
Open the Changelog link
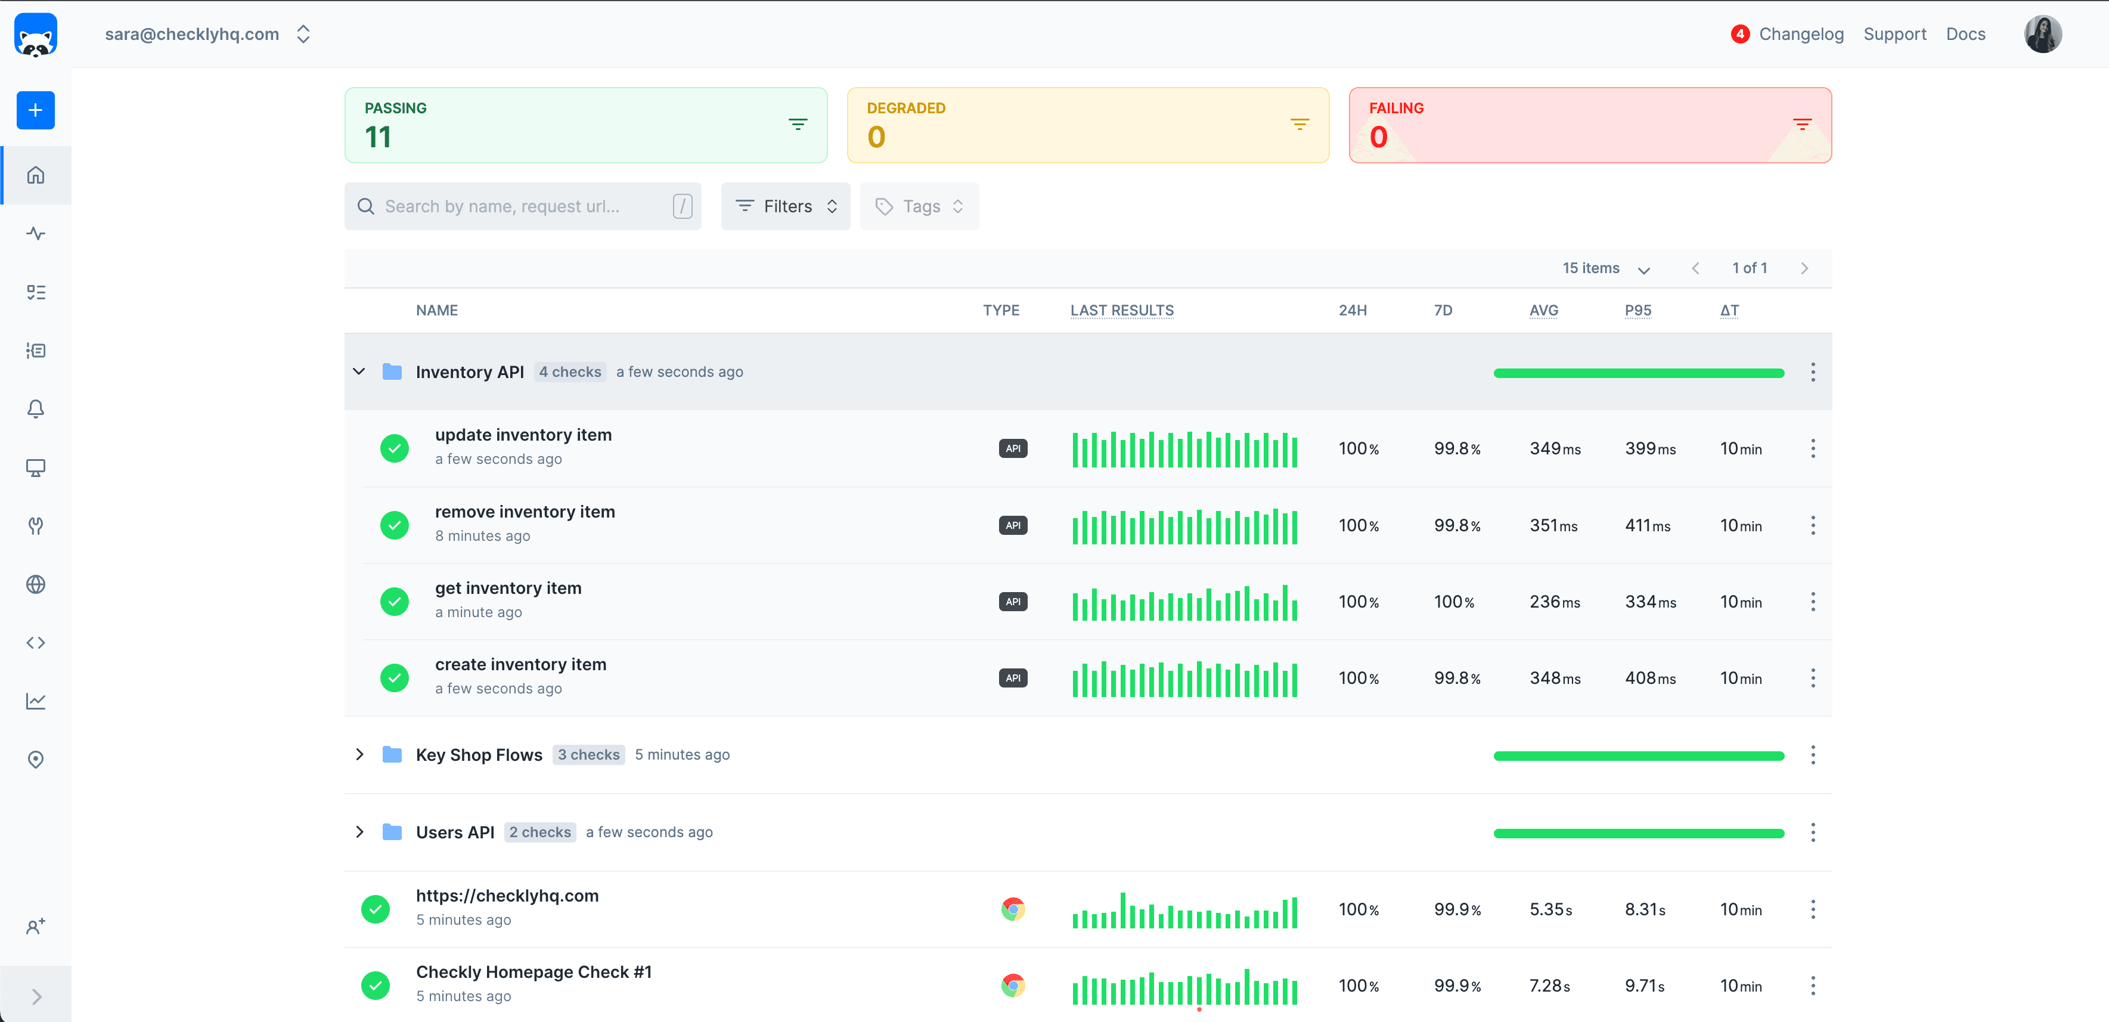[x=1800, y=35]
